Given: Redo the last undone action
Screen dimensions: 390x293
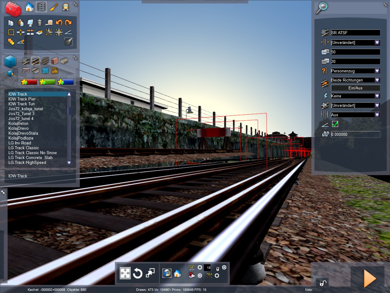Looking at the screenshot, I should pyautogui.click(x=68, y=23).
